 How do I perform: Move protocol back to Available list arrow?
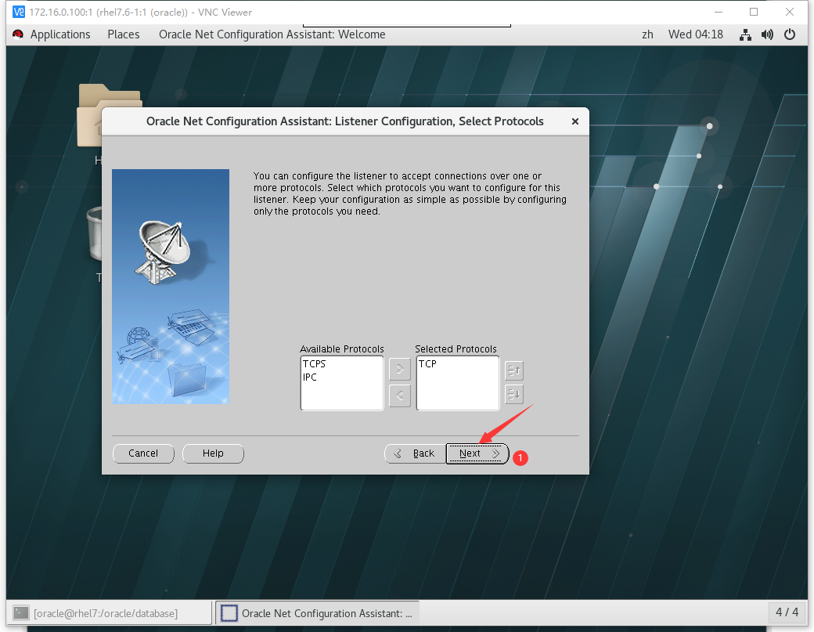[400, 395]
